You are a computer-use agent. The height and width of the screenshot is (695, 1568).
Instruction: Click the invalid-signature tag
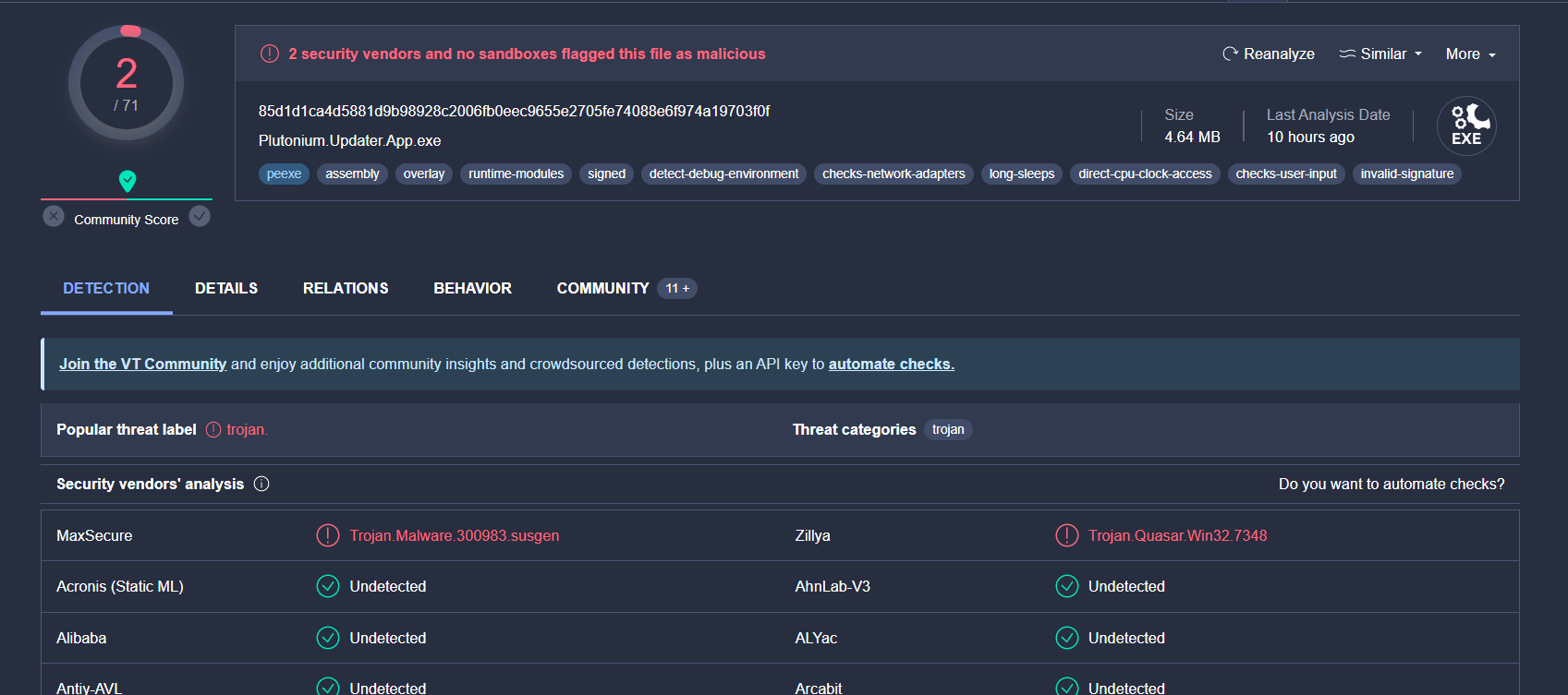[x=1407, y=174]
